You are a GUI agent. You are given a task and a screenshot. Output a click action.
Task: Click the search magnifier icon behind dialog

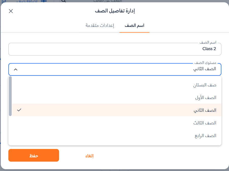click(63, 1)
